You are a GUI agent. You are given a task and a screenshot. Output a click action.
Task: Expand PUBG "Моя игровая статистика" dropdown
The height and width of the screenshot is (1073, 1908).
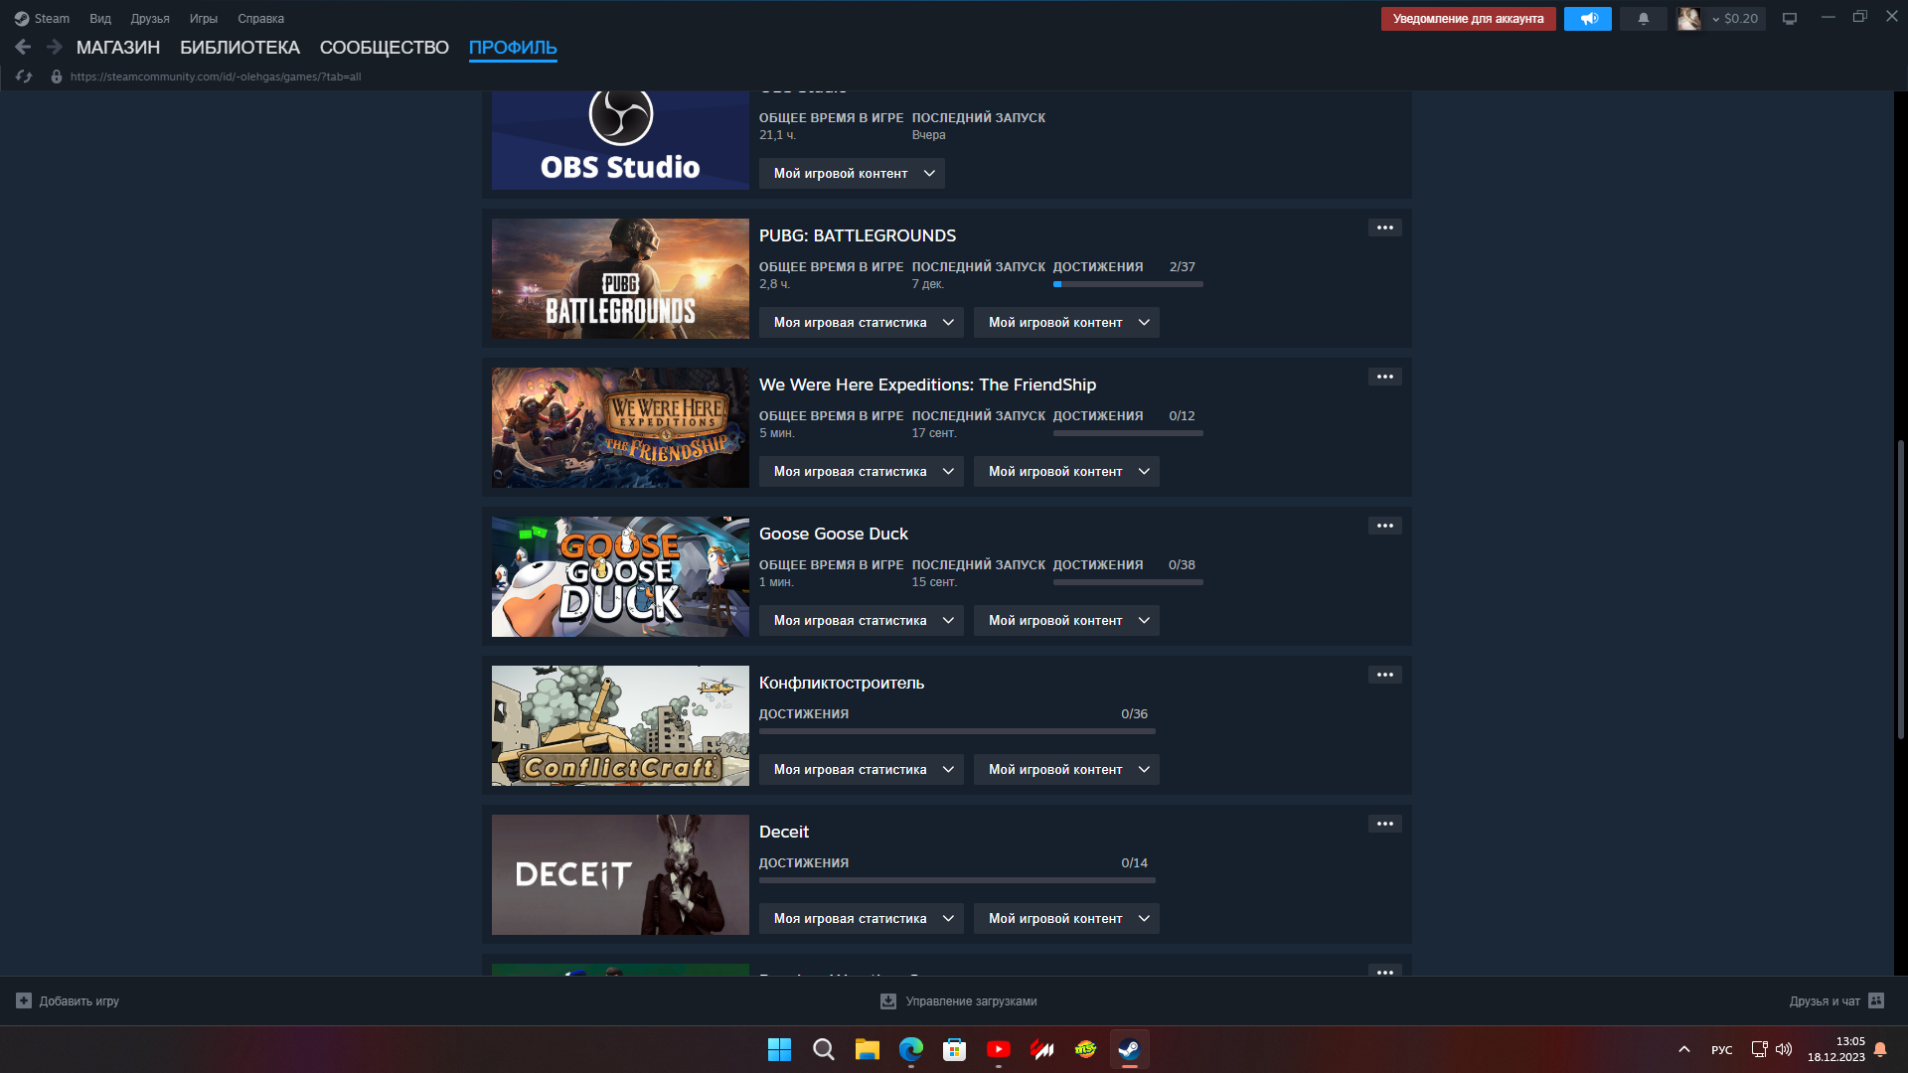coord(861,322)
